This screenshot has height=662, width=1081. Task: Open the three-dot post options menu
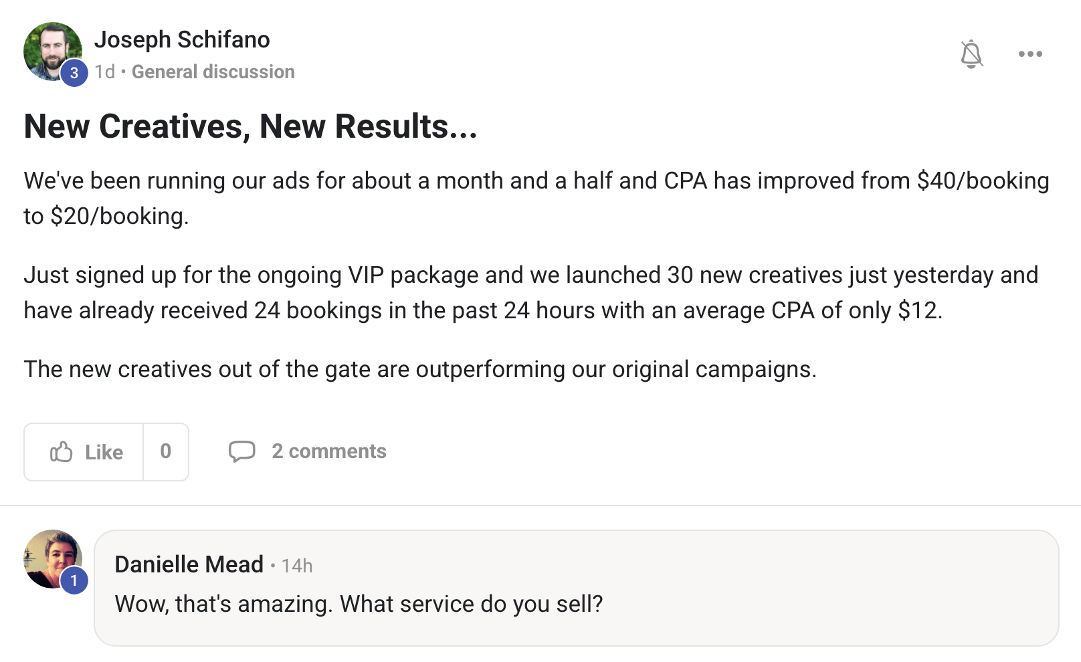pos(1030,54)
